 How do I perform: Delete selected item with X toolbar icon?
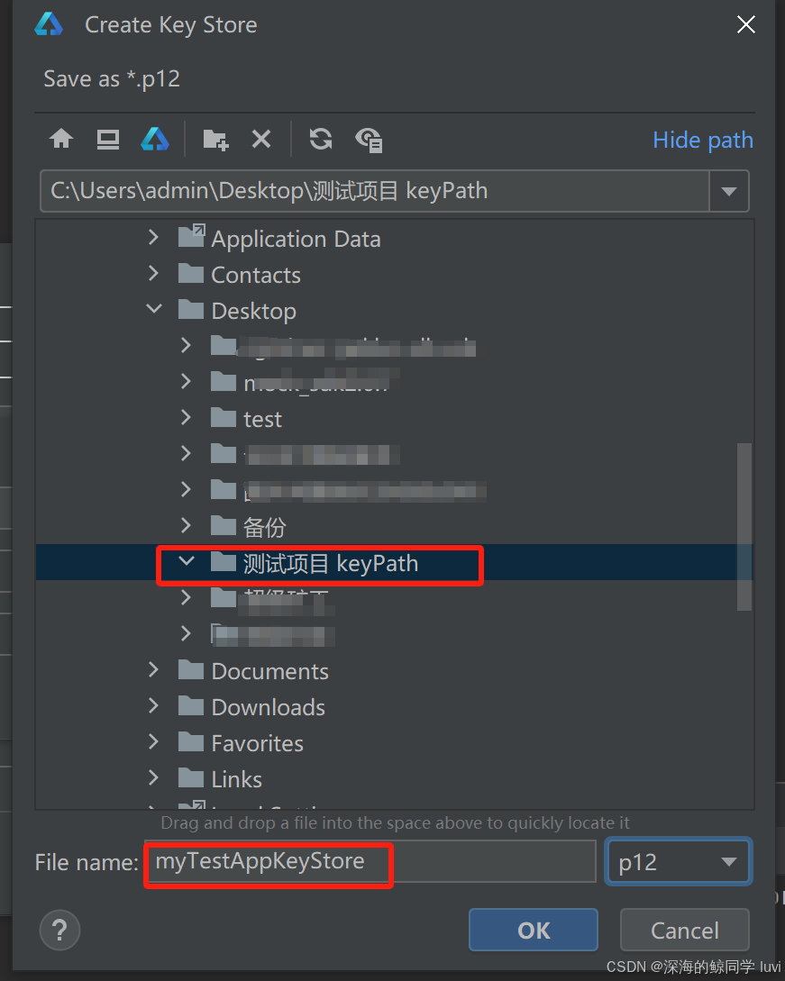click(x=261, y=139)
